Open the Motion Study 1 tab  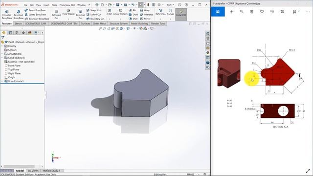(x=51, y=171)
